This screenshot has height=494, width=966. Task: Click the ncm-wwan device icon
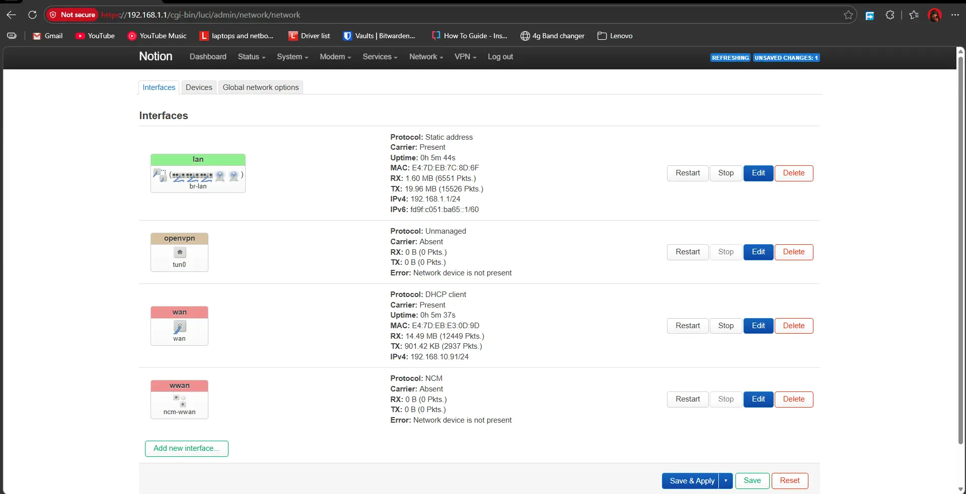point(180,401)
